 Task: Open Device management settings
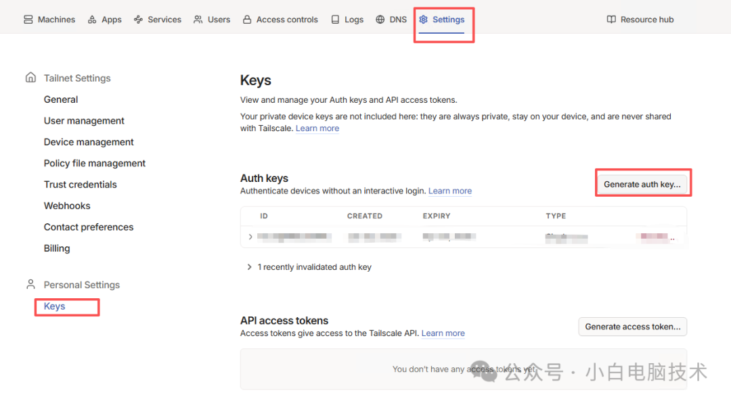click(x=89, y=142)
